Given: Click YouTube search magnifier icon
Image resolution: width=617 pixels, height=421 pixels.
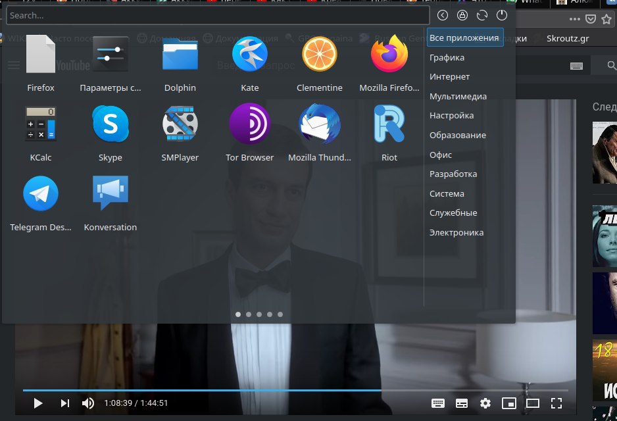Looking at the screenshot, I should point(611,65).
